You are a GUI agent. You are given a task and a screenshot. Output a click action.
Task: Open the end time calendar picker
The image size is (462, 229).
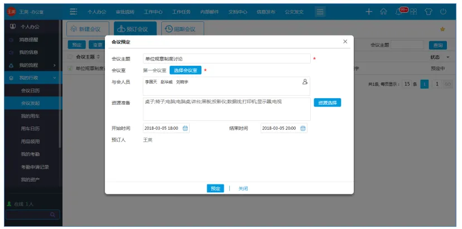point(303,128)
